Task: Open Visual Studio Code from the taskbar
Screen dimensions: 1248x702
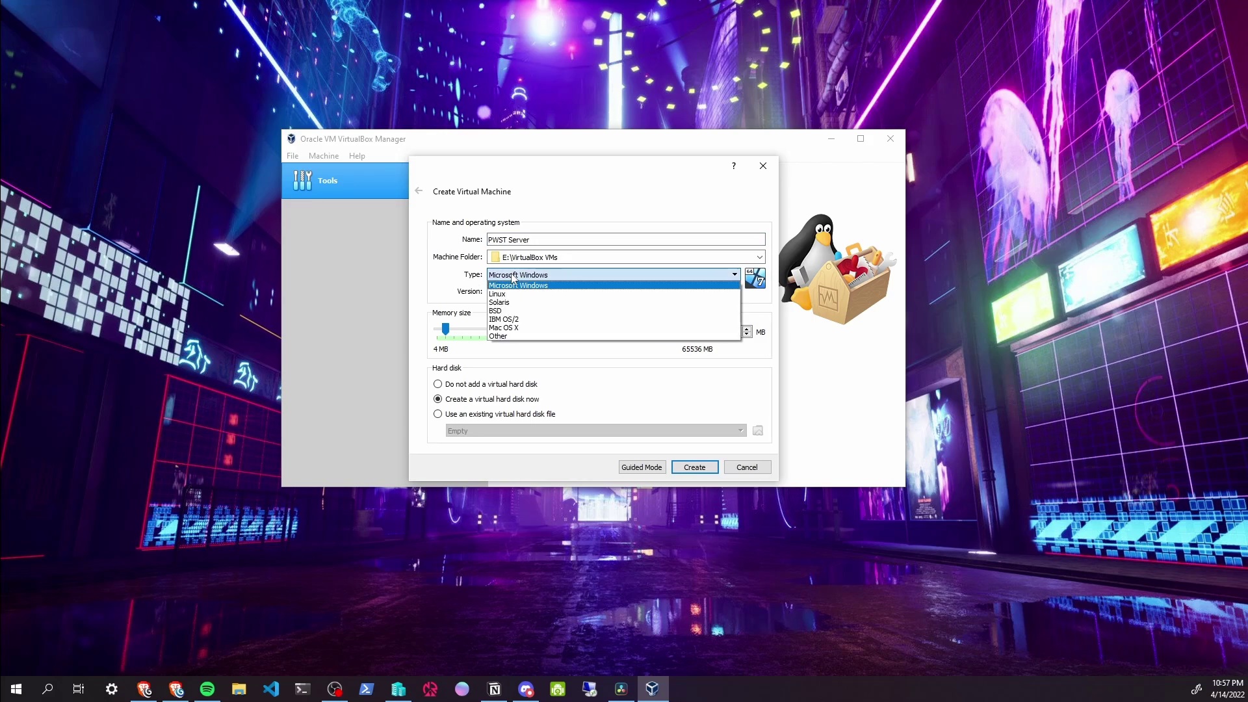Action: pyautogui.click(x=271, y=689)
